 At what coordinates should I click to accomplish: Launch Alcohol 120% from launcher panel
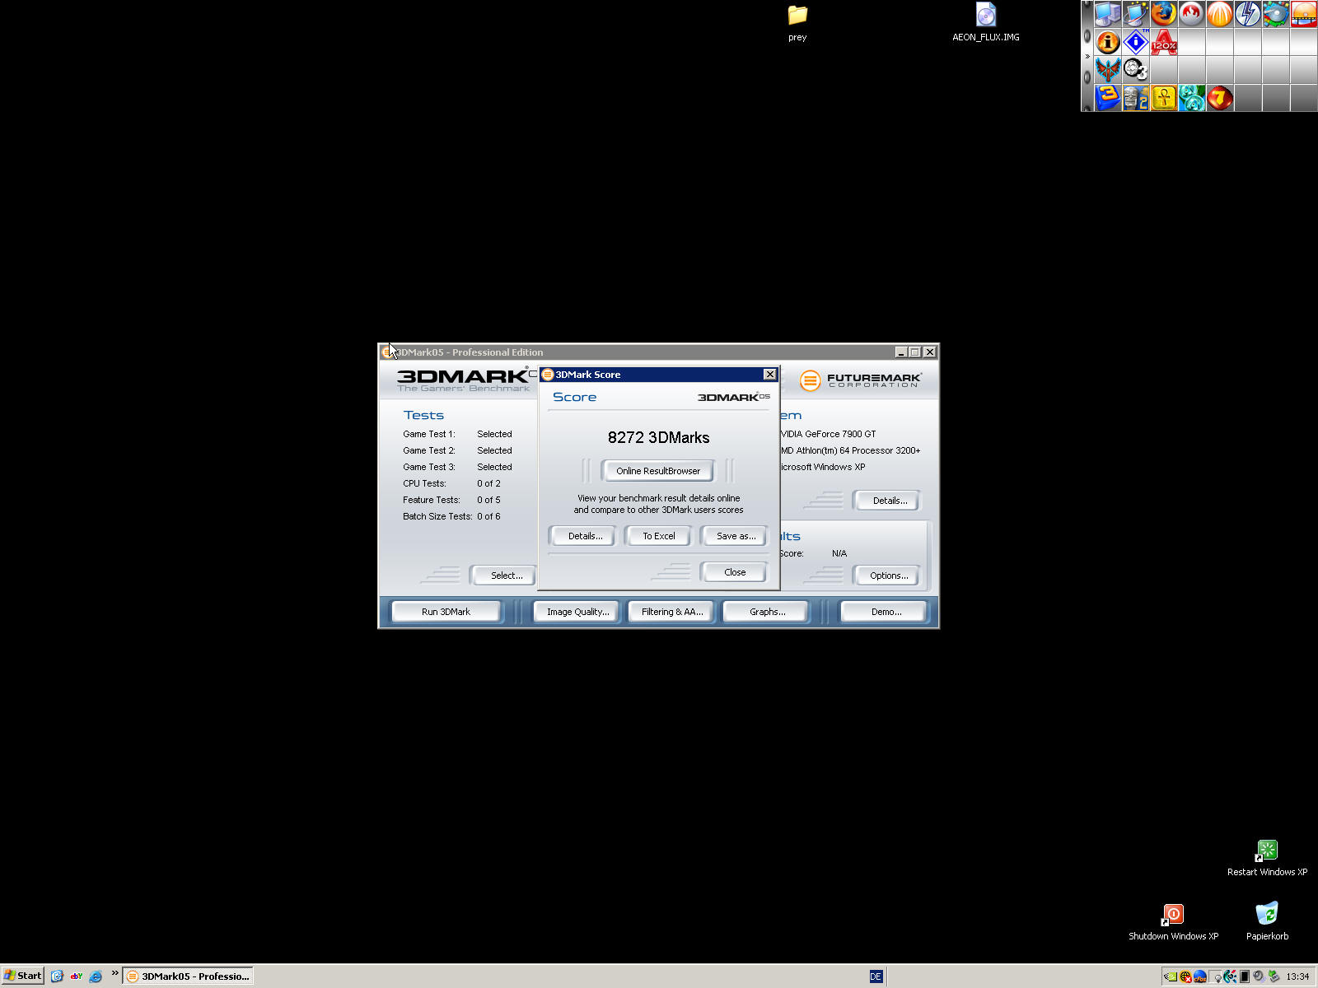pyautogui.click(x=1163, y=42)
